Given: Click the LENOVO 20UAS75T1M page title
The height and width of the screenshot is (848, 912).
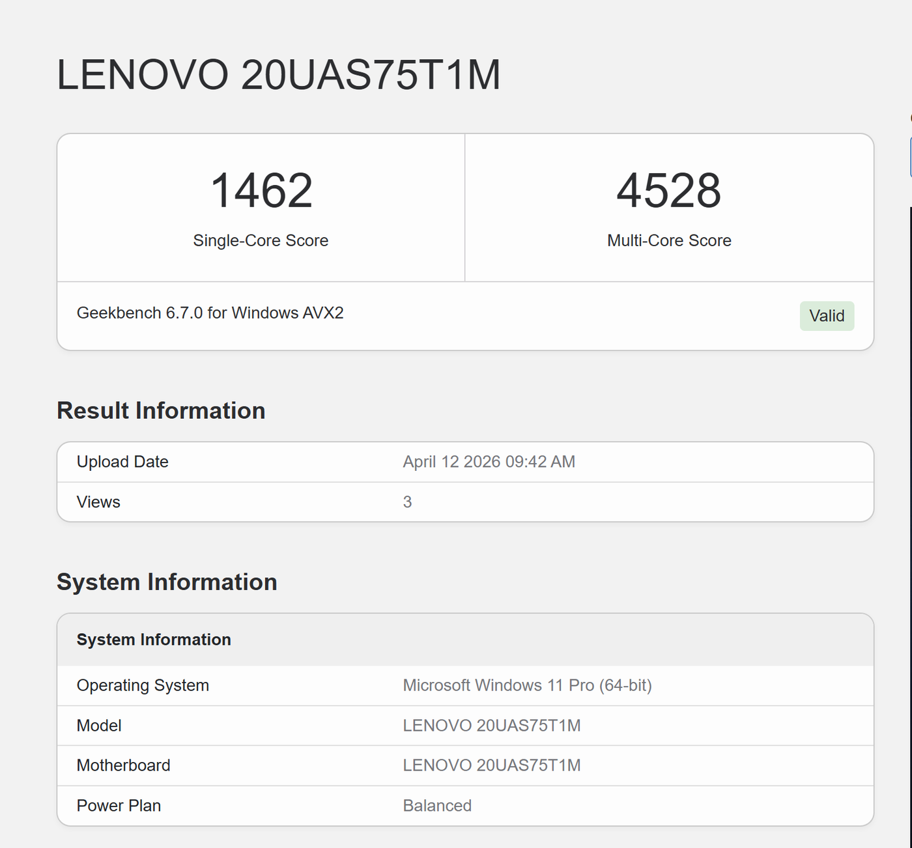Looking at the screenshot, I should point(279,74).
